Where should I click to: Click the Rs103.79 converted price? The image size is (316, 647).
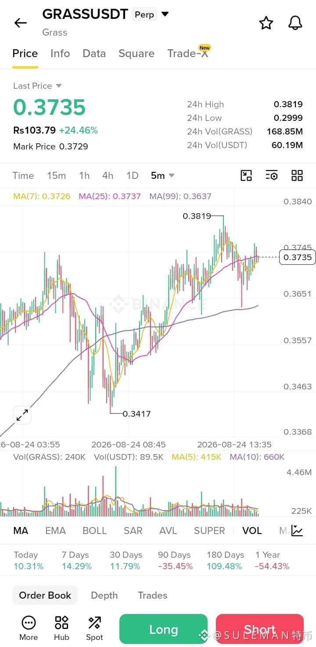(34, 130)
